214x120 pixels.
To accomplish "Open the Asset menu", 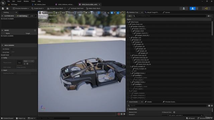I will click(x=19, y=1).
